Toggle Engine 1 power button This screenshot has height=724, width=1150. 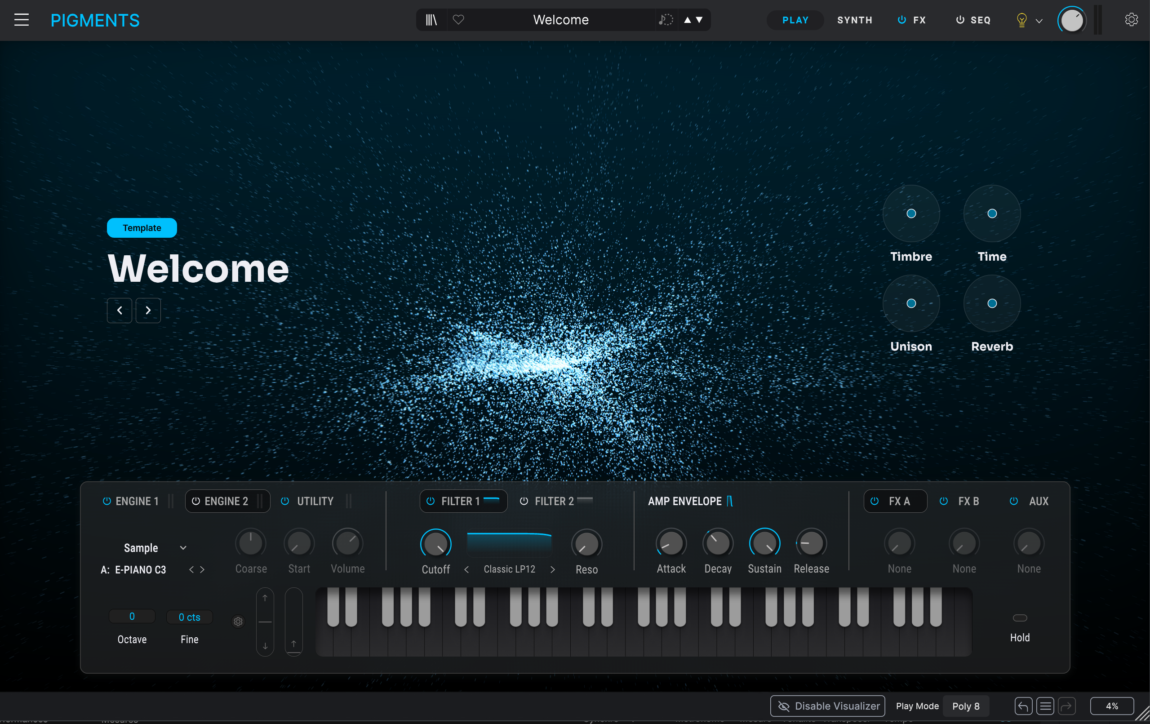click(x=107, y=501)
